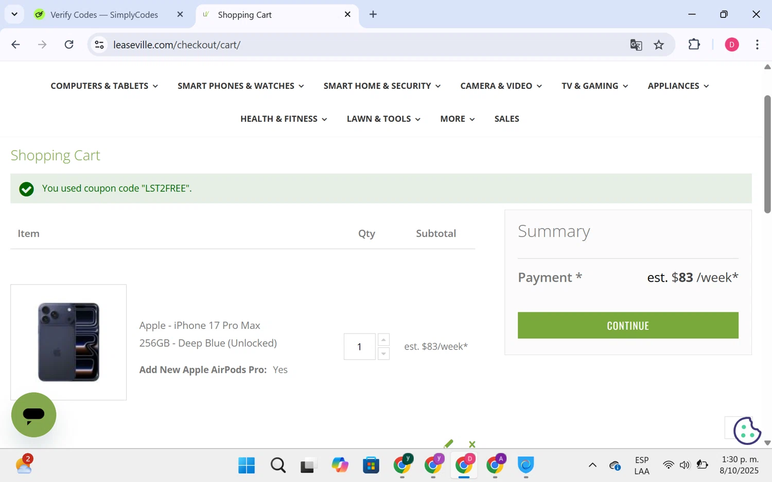Open the Windows Start menu
Image resolution: width=772 pixels, height=482 pixels.
pyautogui.click(x=247, y=466)
